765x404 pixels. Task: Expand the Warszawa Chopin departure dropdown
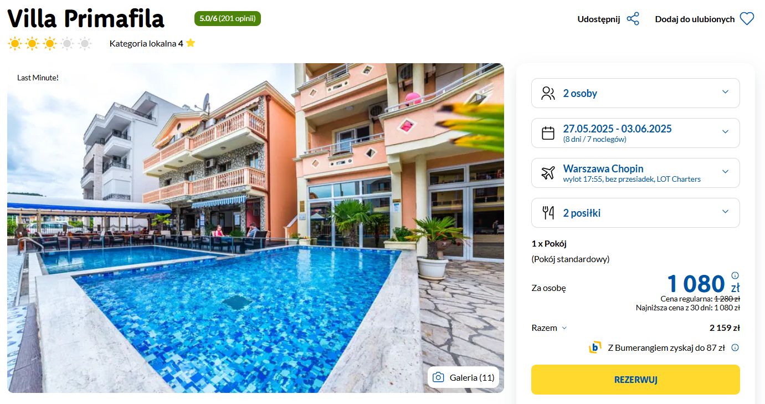[635, 173]
